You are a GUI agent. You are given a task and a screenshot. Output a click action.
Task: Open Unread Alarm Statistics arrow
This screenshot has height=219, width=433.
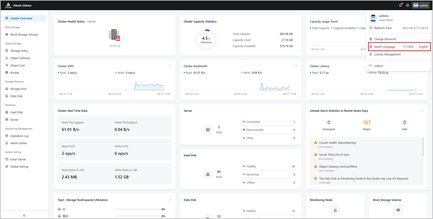click(x=422, y=111)
